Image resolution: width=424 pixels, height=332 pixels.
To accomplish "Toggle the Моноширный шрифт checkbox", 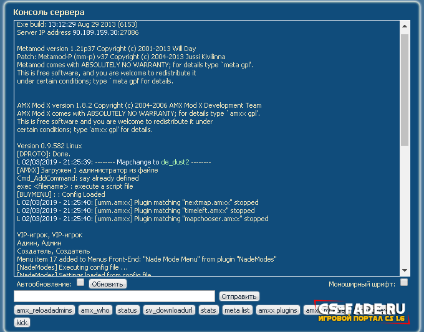I will coord(404,283).
